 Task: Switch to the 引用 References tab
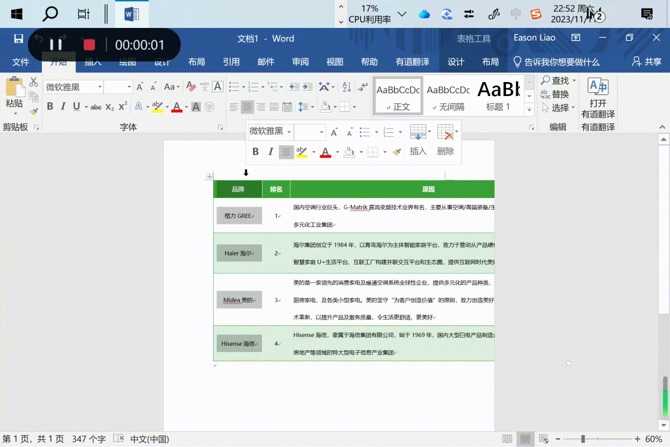pos(231,62)
